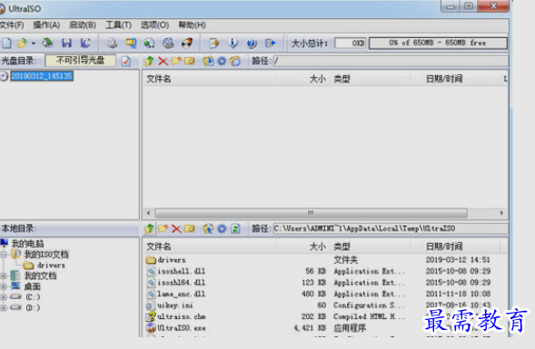Viewport: 535px width, 349px height.
Task: Click the Open file folder icon
Action: coord(22,43)
